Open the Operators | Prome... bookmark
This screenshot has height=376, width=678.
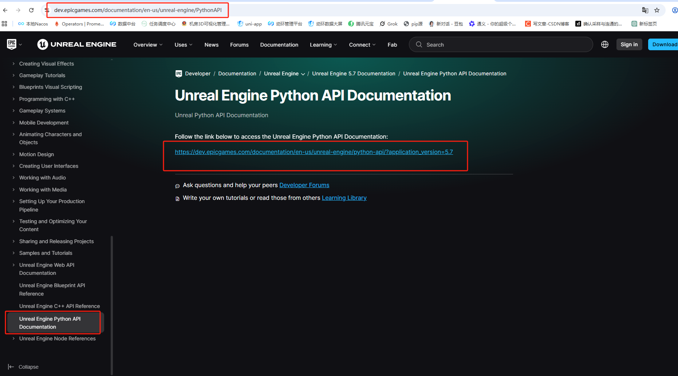pos(79,24)
